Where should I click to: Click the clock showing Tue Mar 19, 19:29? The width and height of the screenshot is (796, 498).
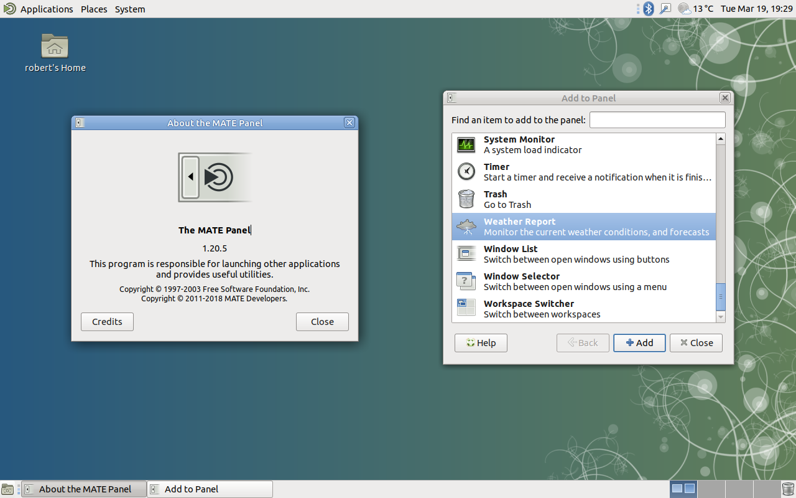click(757, 9)
